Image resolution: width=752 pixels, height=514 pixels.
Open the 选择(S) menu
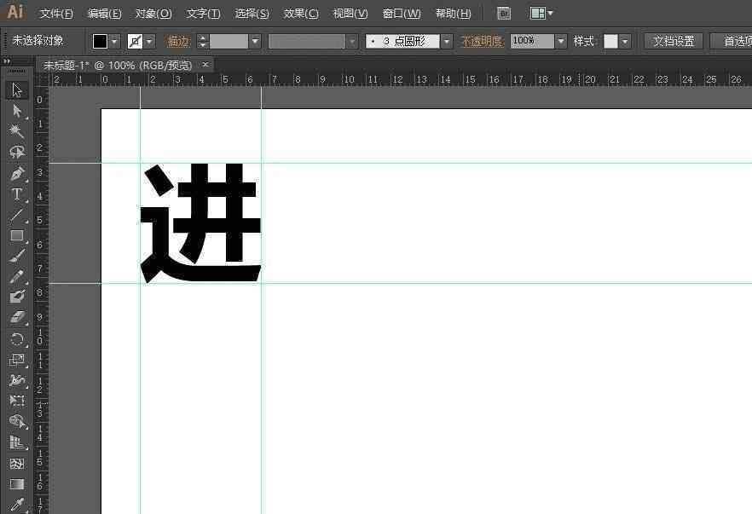point(252,14)
